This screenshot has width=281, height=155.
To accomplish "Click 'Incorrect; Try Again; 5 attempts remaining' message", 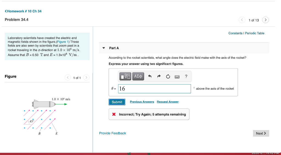I will pos(152,114).
